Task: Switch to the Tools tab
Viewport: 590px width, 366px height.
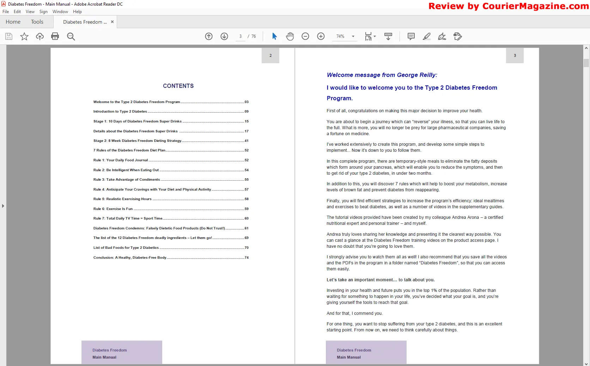Action: click(37, 22)
